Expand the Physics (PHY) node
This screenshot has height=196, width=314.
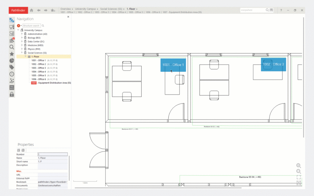click(22, 49)
